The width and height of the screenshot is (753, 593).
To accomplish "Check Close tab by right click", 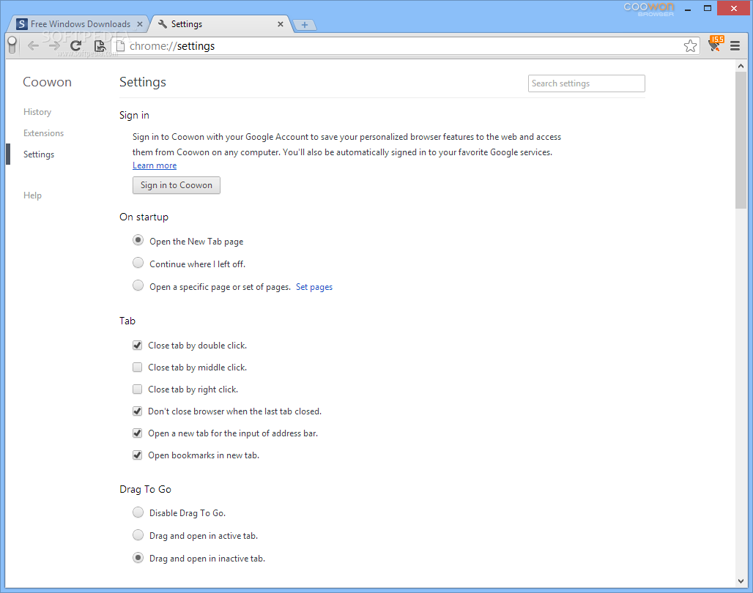I will point(138,389).
